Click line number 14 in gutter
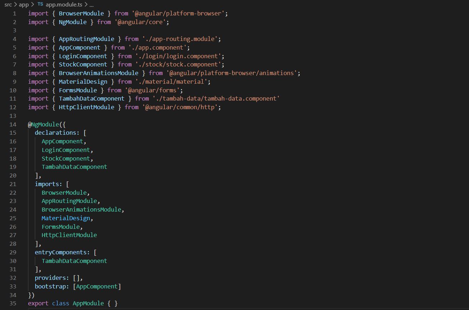 (x=13, y=124)
